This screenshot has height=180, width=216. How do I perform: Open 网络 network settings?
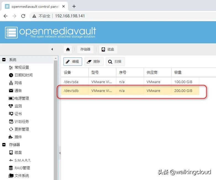coord(18,83)
